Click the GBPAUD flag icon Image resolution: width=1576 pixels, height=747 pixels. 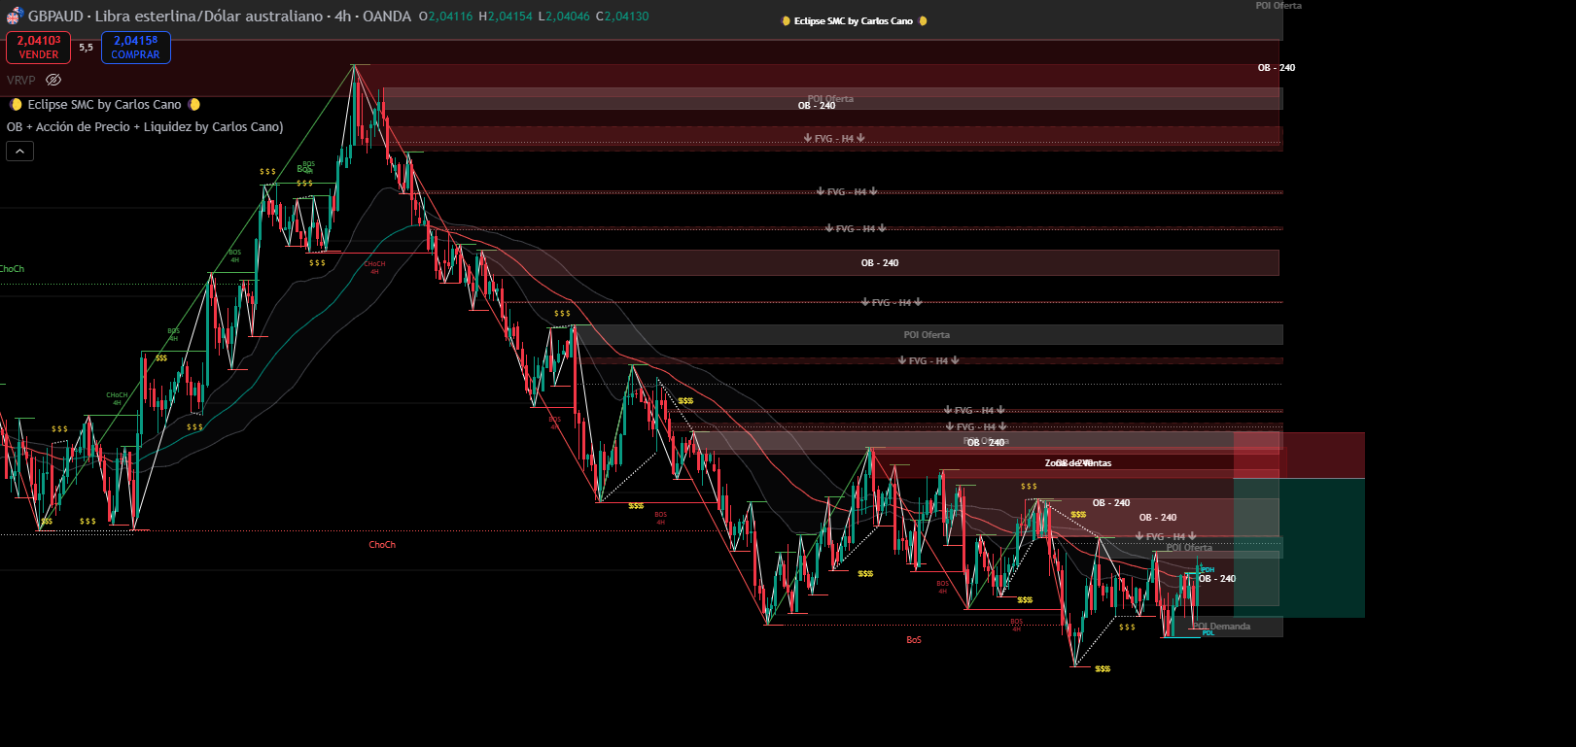point(15,16)
